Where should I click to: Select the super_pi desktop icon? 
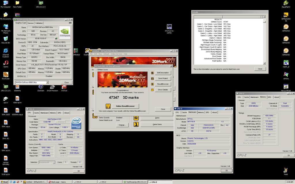pos(286,64)
